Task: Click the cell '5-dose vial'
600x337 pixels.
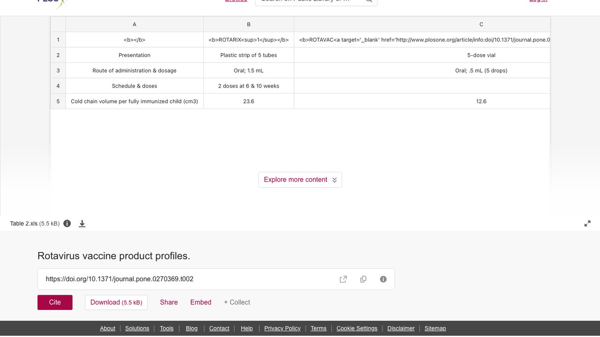Action: click(422, 55)
